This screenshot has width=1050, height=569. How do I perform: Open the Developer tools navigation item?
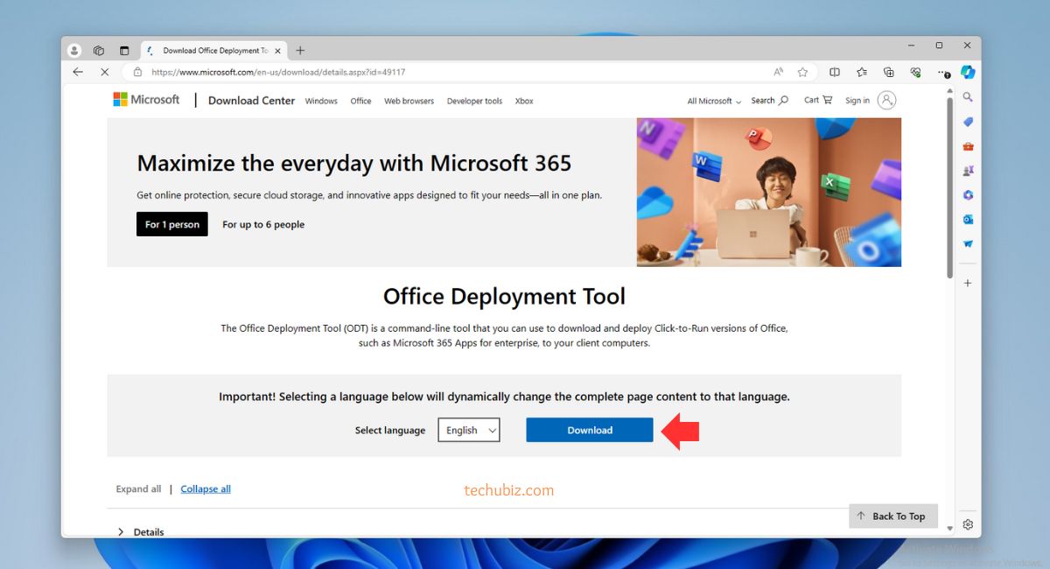pyautogui.click(x=474, y=102)
